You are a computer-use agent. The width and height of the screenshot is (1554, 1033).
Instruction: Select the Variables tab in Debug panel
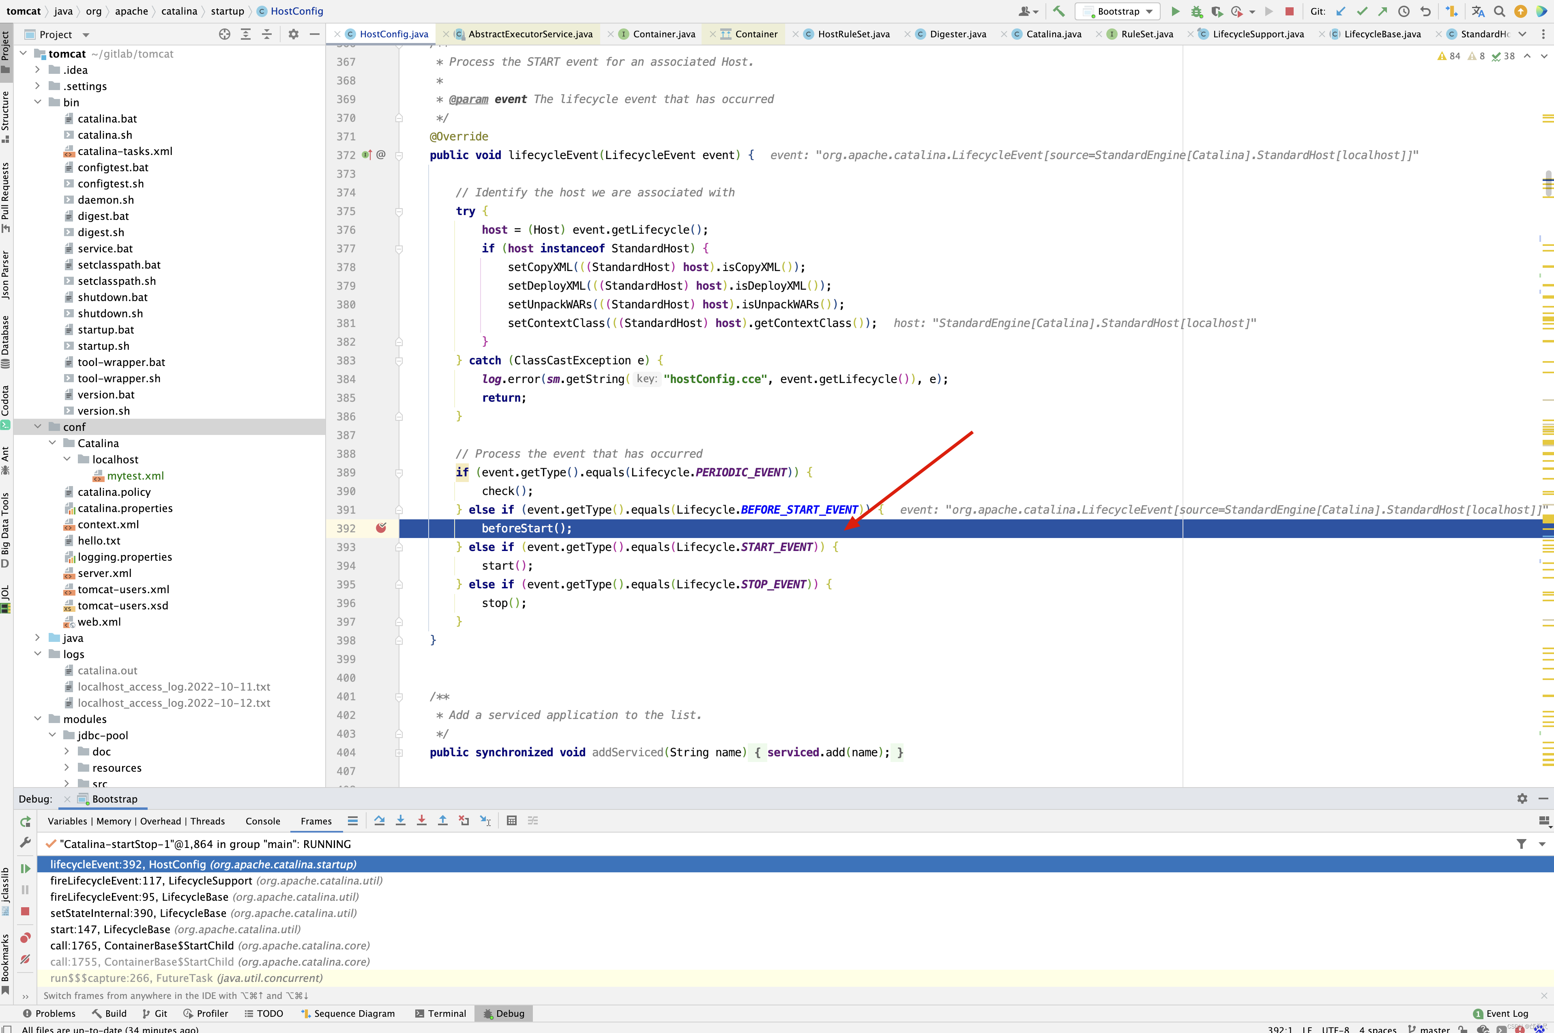66,820
